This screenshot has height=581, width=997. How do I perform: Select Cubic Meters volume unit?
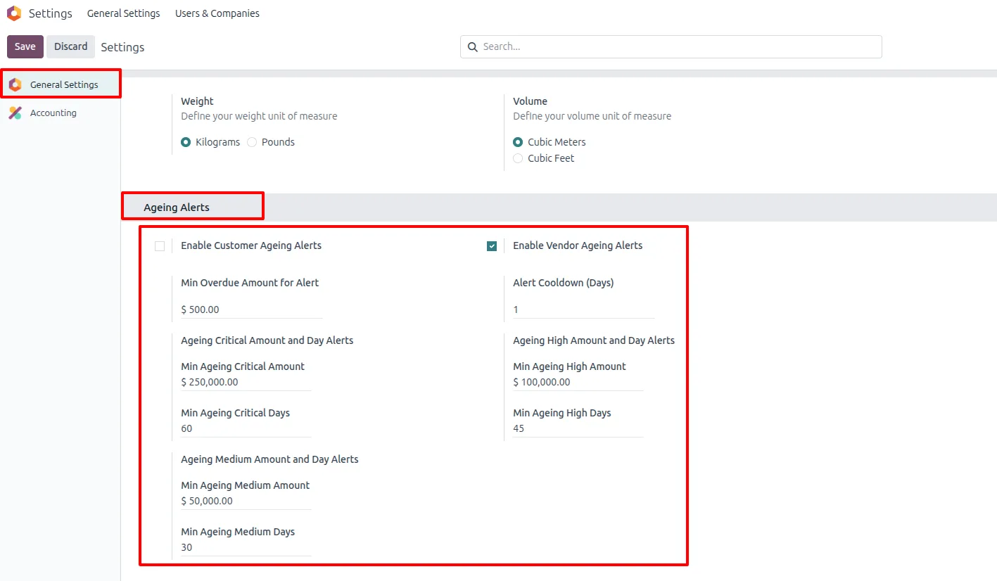[x=518, y=142]
